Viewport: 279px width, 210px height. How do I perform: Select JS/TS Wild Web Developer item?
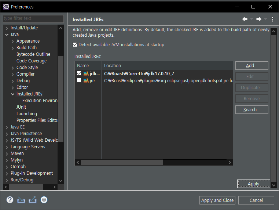34,140
